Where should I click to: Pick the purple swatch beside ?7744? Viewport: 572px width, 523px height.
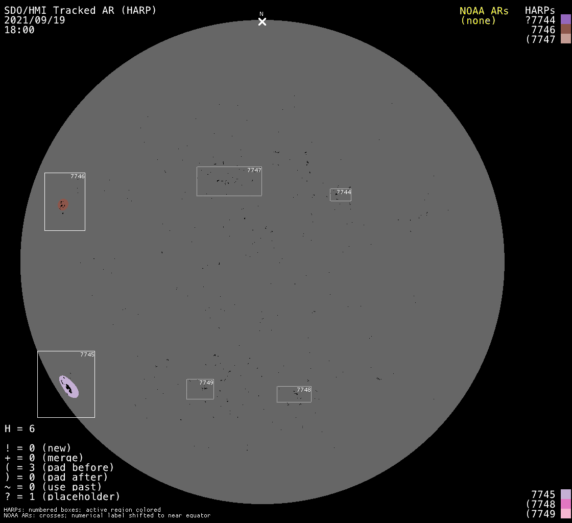[x=565, y=19]
